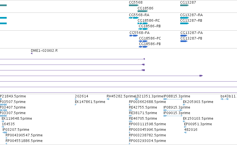Click the IP08815.3prime EST feature

coord(173,99)
